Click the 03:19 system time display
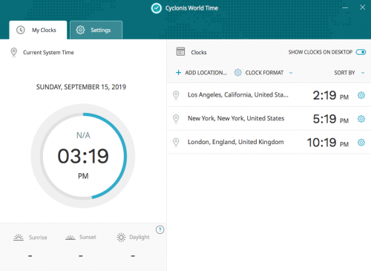The height and width of the screenshot is (271, 371). pyautogui.click(x=83, y=156)
